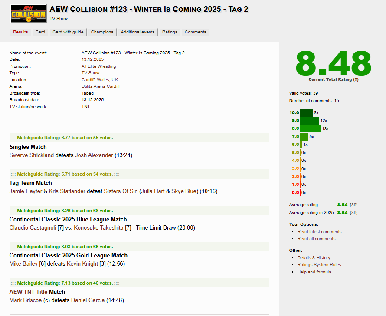The height and width of the screenshot is (316, 386).
Task: Open the Details & History link
Action: pyautogui.click(x=314, y=258)
